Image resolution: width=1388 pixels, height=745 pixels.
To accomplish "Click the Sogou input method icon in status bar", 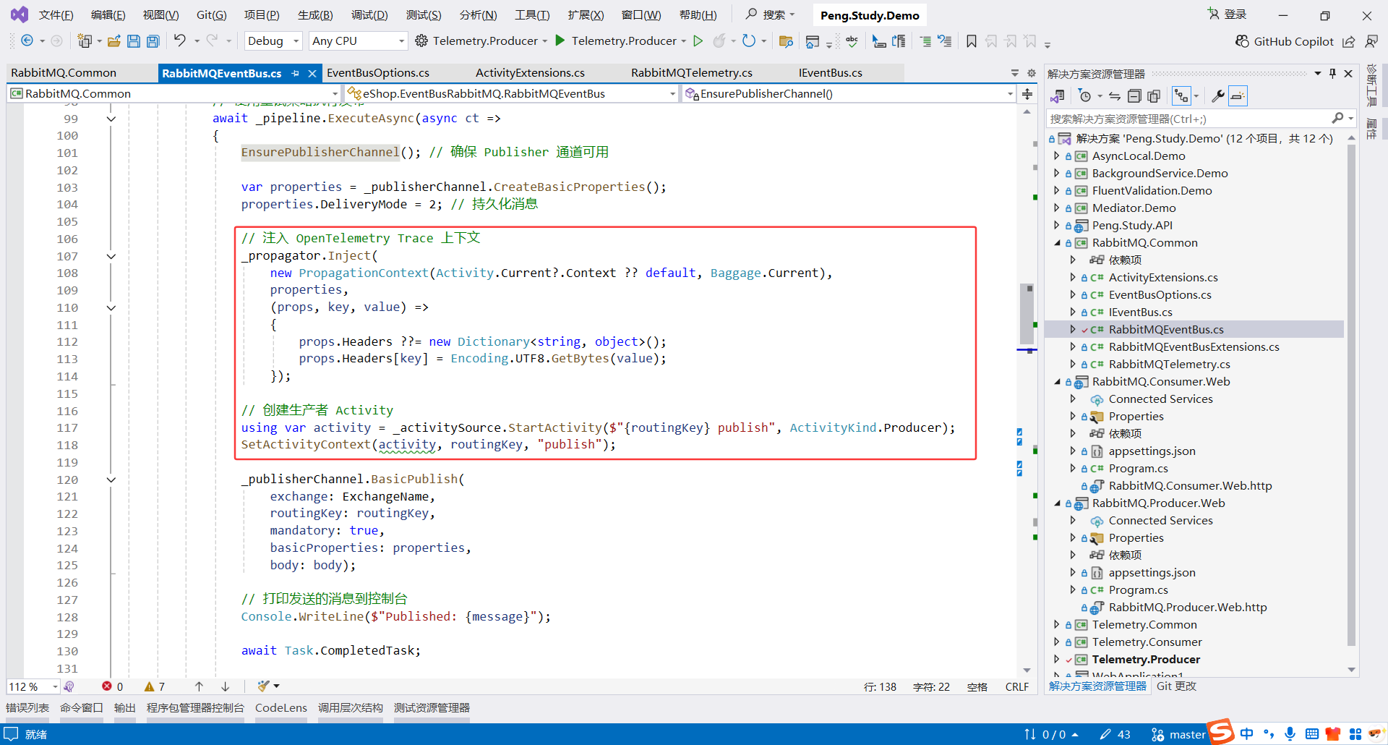I will click(x=1220, y=733).
